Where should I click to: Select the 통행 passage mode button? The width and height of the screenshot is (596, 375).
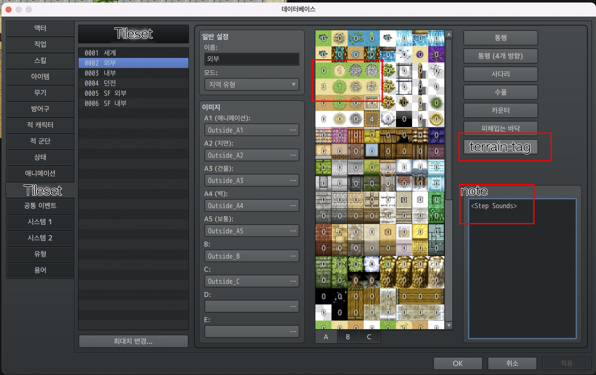(x=501, y=38)
